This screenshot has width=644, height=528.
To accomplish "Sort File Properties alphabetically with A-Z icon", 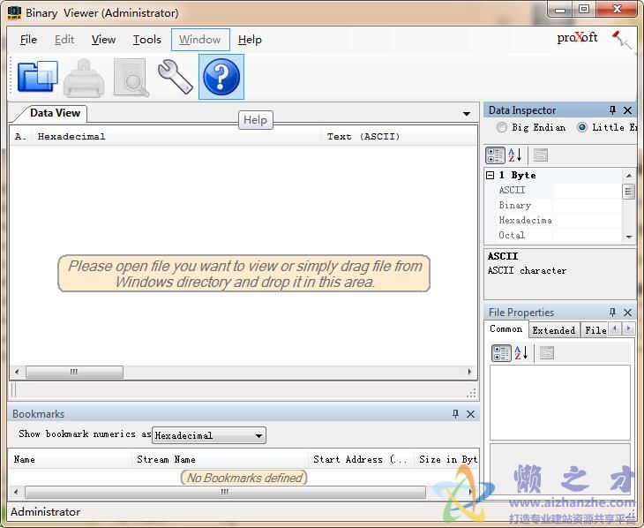I will pos(520,352).
